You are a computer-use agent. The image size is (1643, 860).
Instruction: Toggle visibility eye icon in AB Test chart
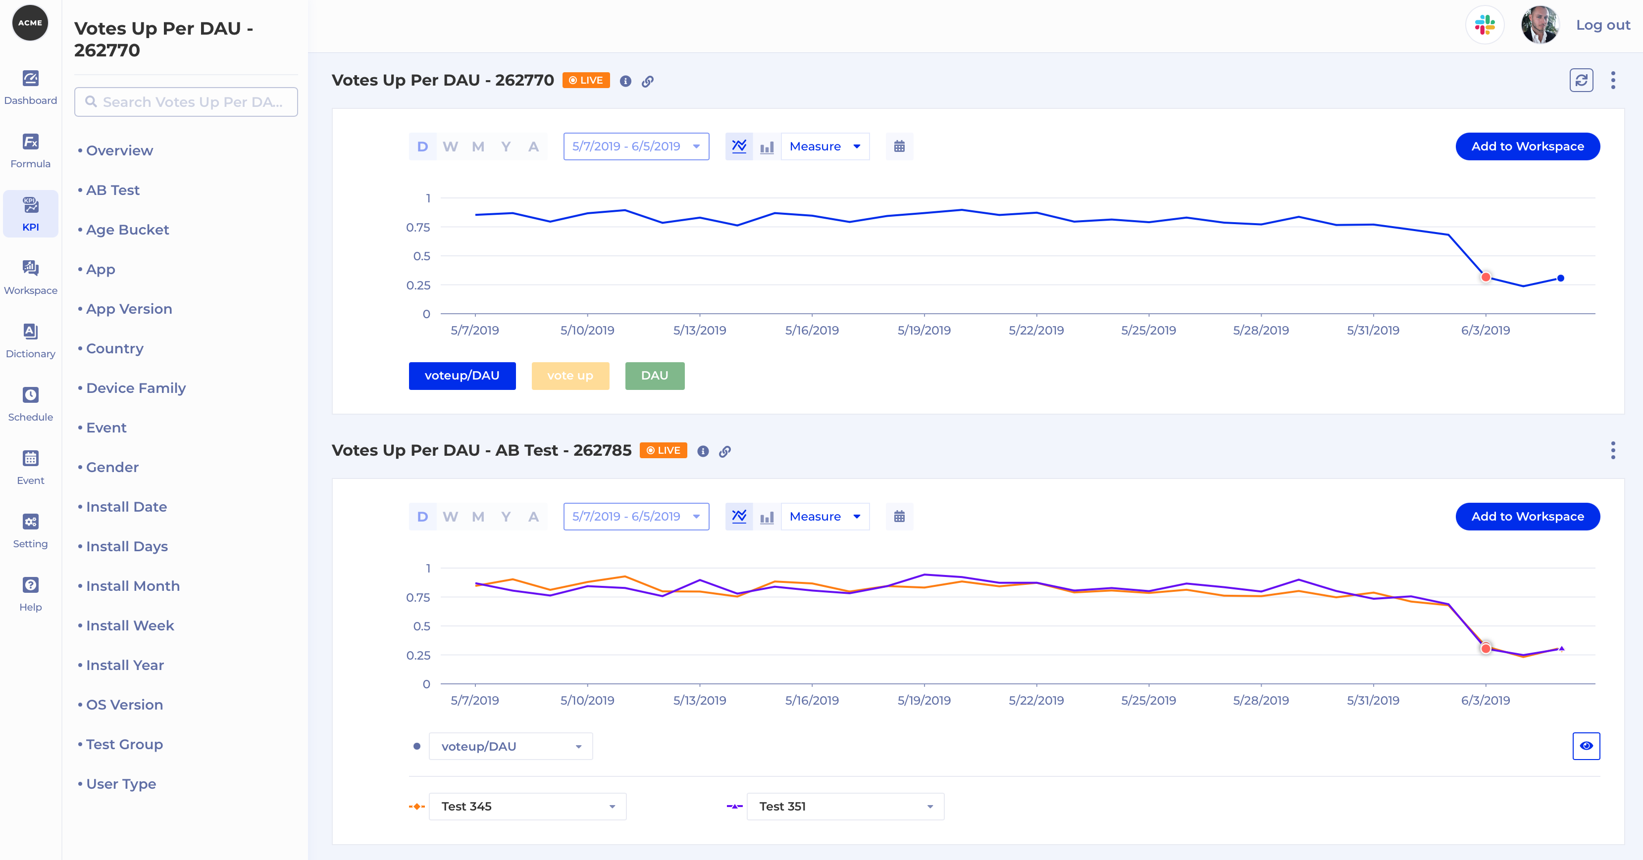[1586, 746]
